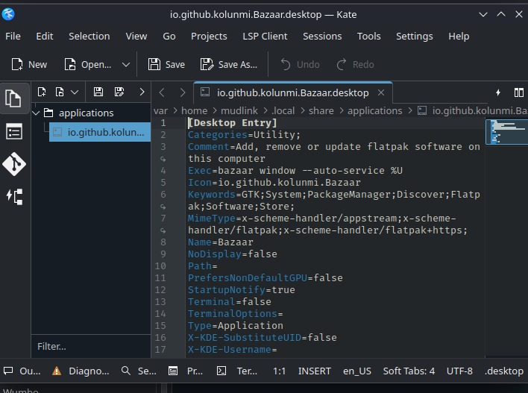Click 'home' in breadcrumb path
Viewport: 528px width, 393px height.
click(195, 110)
